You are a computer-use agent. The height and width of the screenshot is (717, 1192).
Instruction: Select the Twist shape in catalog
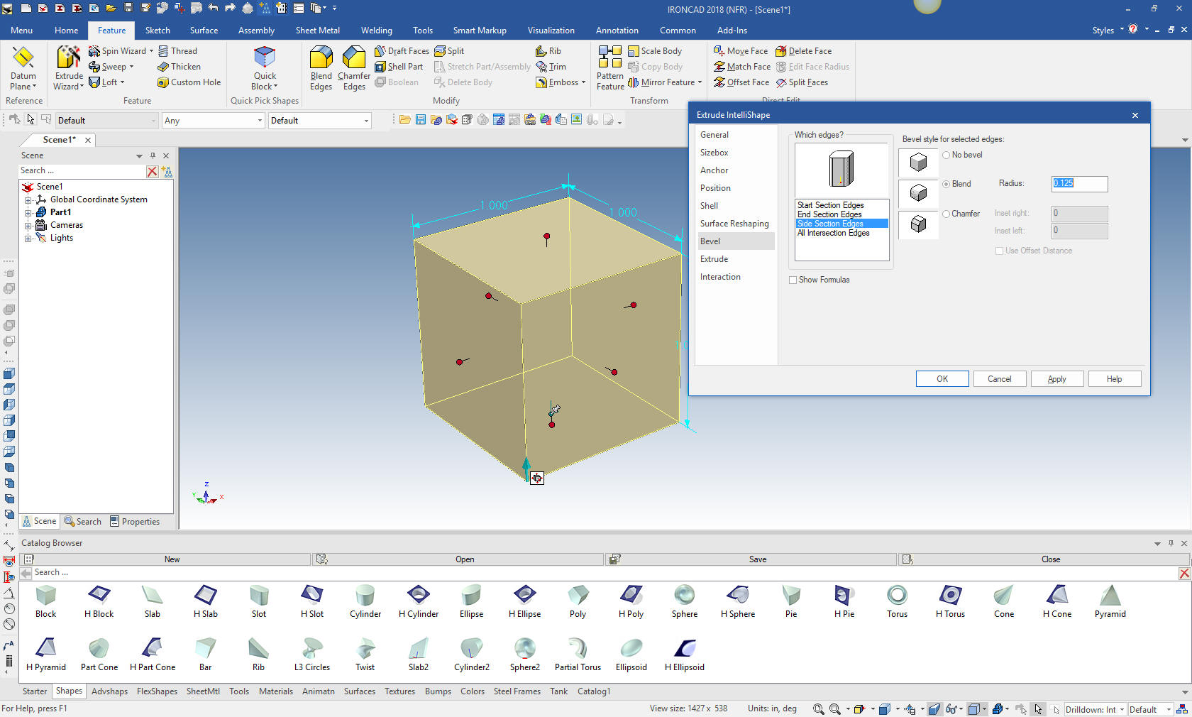(365, 655)
